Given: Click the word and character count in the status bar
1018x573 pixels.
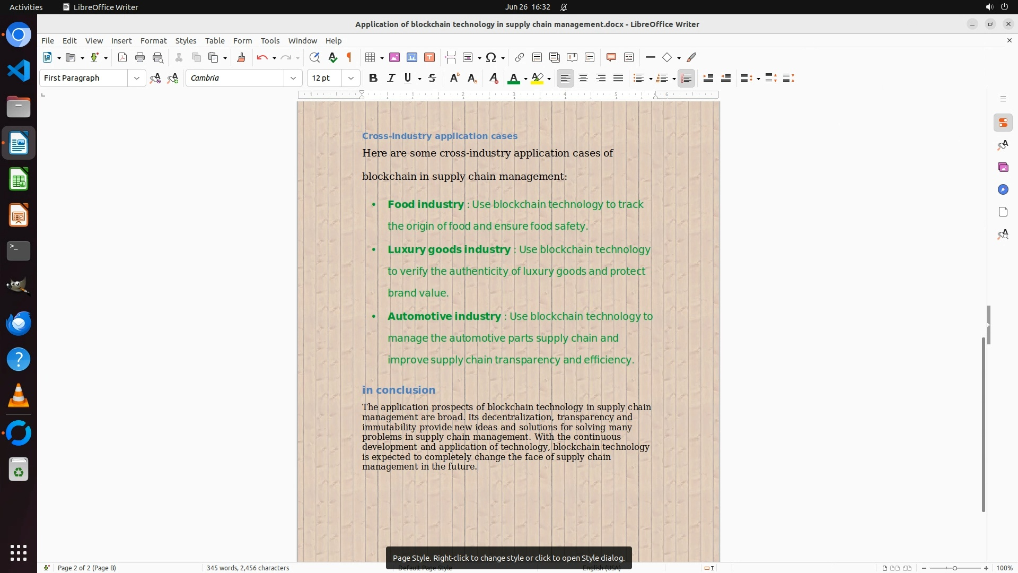Looking at the screenshot, I should [248, 568].
